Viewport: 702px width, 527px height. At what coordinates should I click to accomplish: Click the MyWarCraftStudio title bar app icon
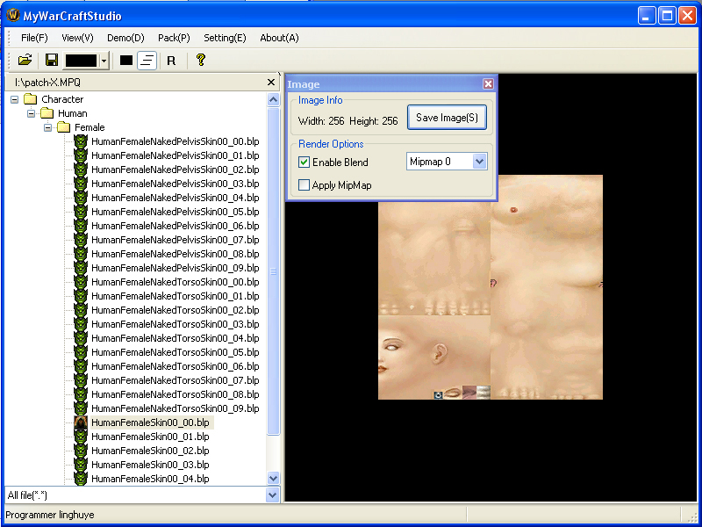click(x=13, y=16)
